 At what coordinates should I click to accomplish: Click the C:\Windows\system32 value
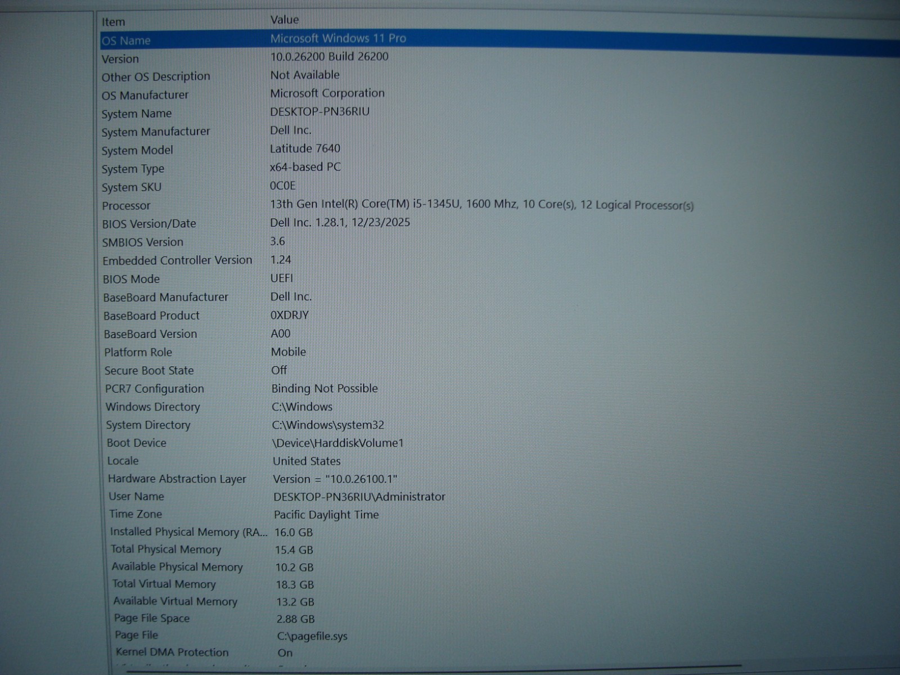[328, 425]
